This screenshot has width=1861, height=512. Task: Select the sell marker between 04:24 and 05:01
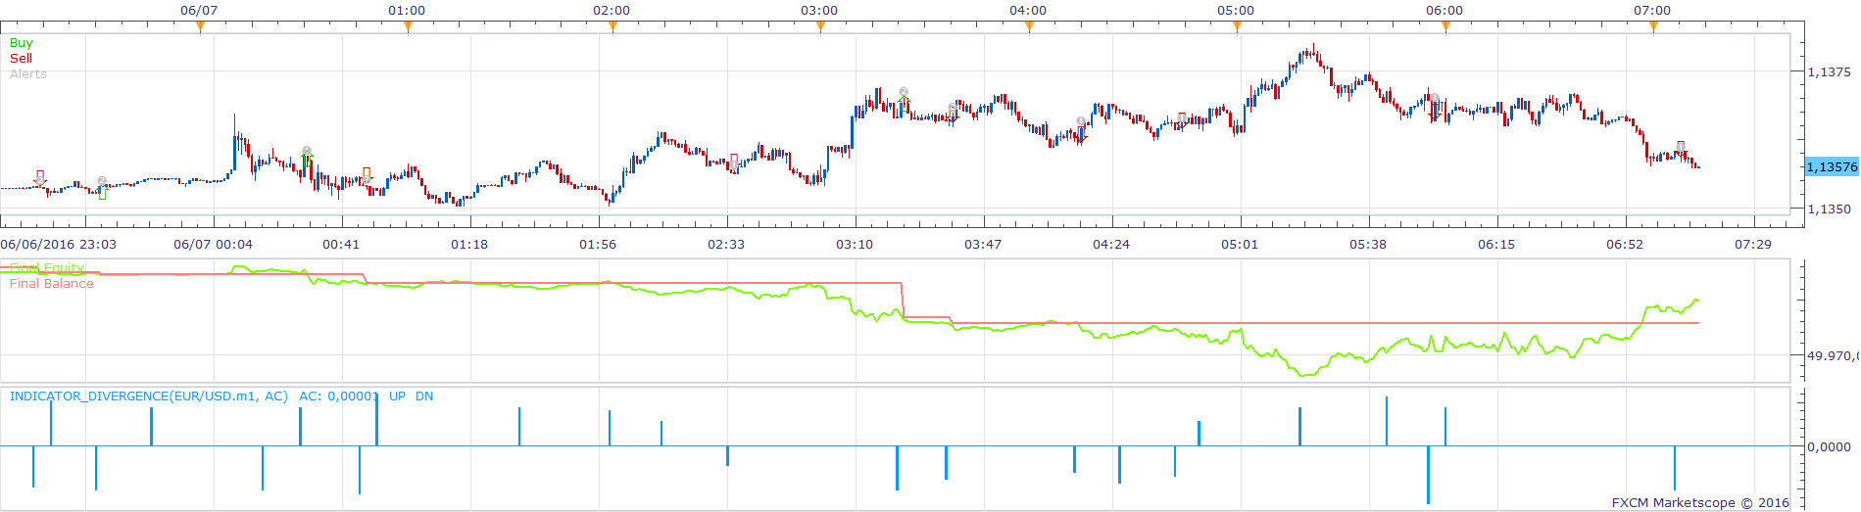[1182, 120]
